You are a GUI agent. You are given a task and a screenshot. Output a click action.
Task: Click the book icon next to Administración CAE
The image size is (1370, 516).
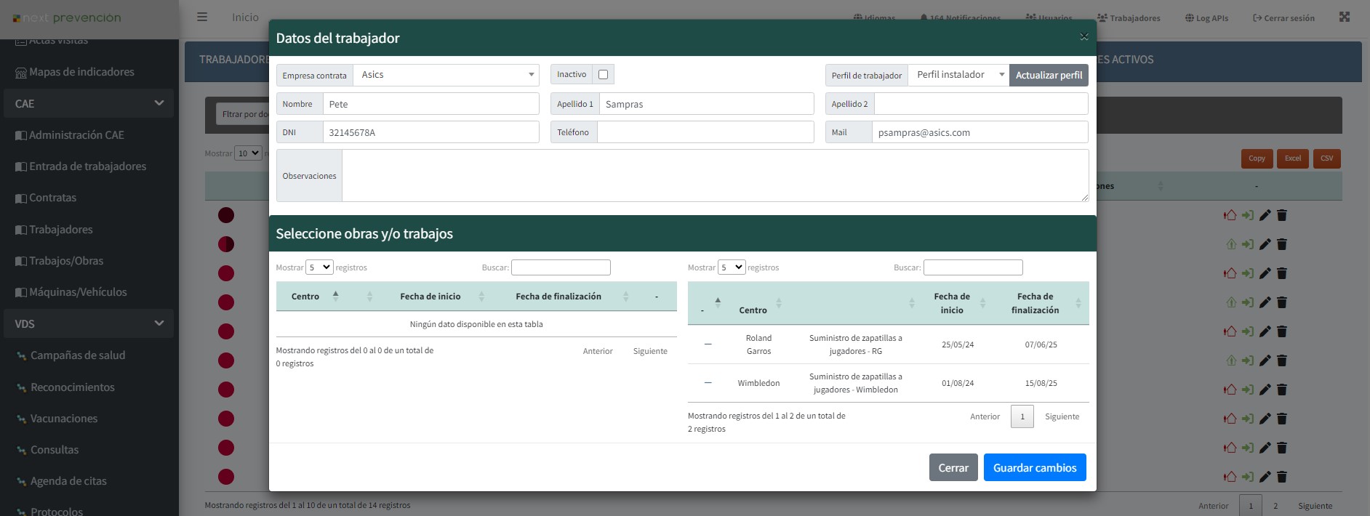pyautogui.click(x=21, y=135)
